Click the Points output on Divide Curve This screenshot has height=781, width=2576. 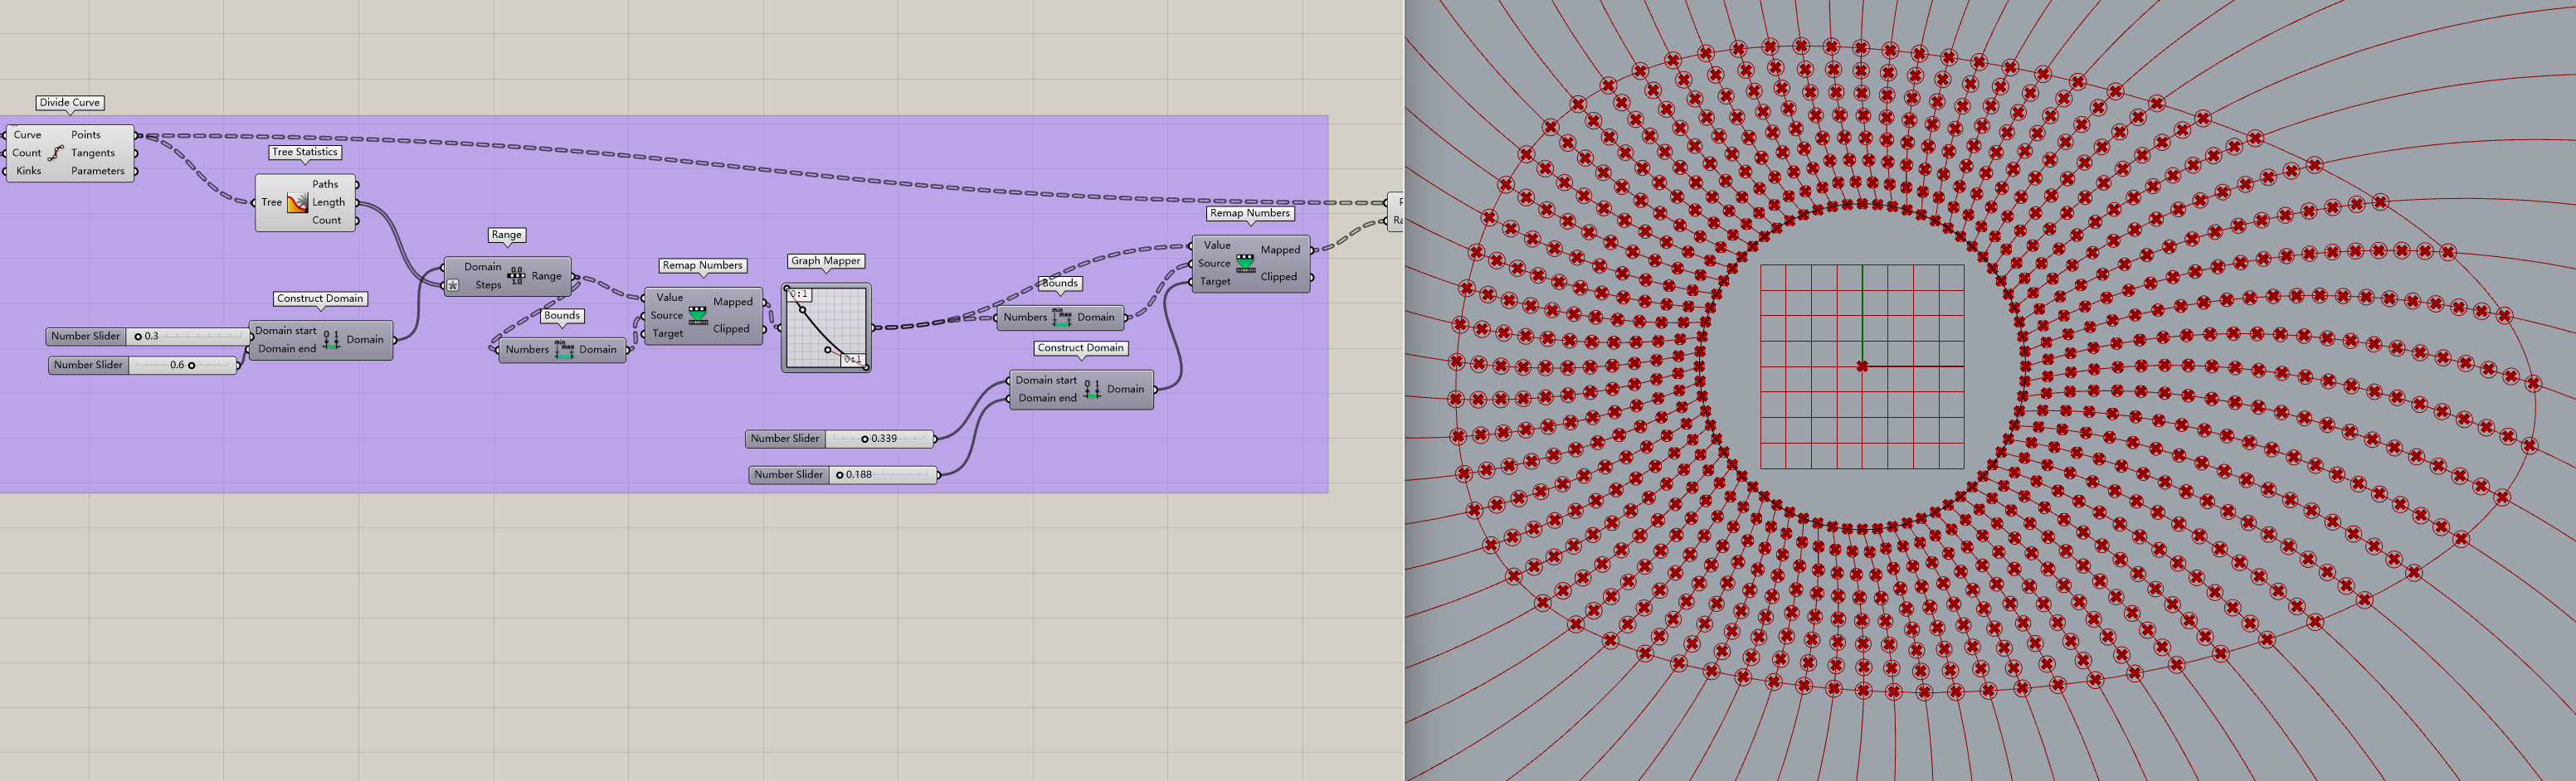[86, 135]
